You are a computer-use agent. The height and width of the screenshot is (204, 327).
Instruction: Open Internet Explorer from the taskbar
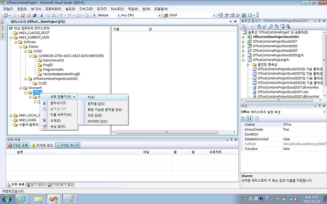pyautogui.click(x=22, y=199)
